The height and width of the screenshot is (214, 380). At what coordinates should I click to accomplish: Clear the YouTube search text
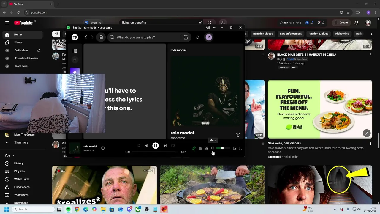pyautogui.click(x=200, y=23)
